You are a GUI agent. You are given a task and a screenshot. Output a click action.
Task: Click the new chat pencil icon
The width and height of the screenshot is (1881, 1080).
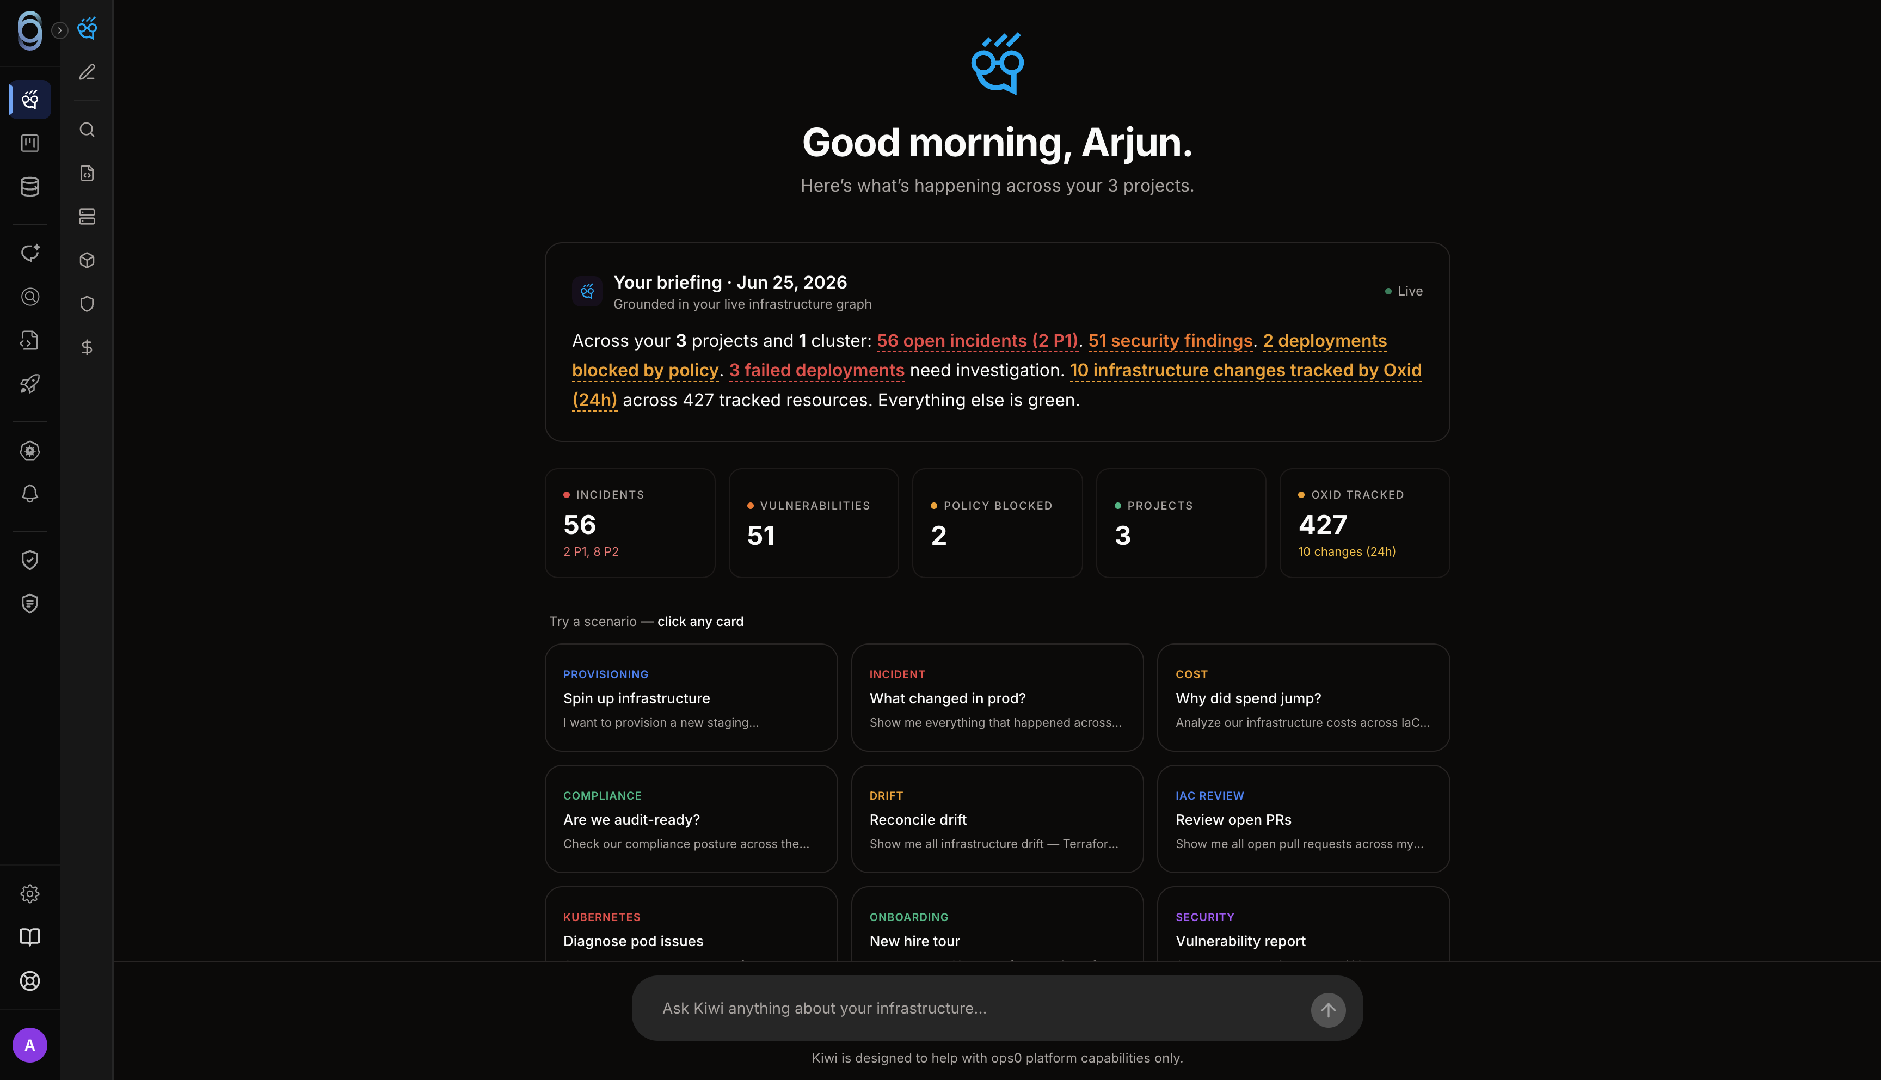(87, 72)
